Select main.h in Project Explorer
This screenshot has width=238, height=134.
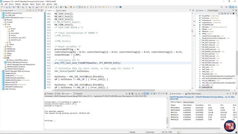coord(13,35)
